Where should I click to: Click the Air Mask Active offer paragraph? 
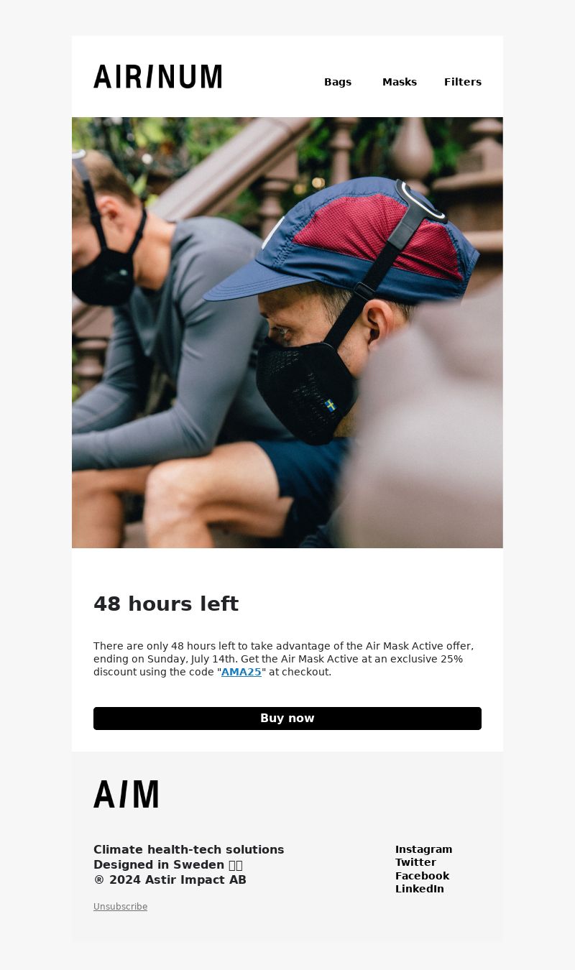pos(284,659)
